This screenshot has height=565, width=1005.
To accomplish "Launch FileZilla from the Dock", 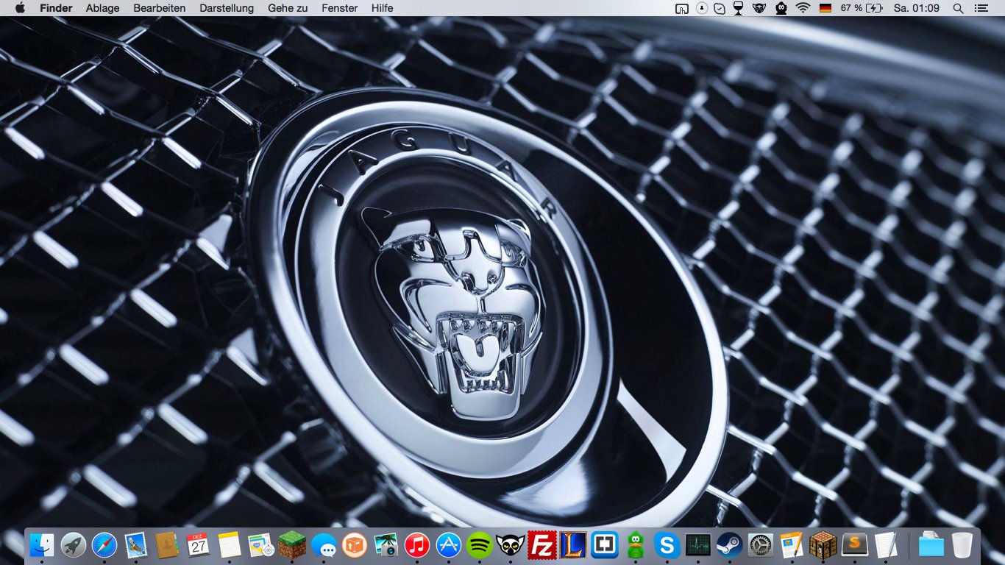I will click(x=542, y=545).
